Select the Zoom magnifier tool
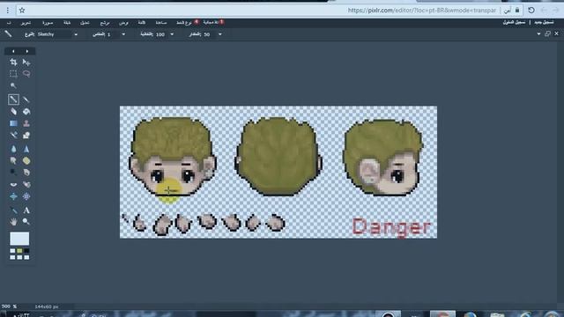The width and height of the screenshot is (564, 317). point(26,222)
